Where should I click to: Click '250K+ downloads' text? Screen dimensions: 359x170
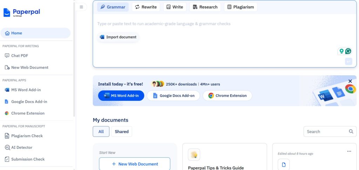click(181, 84)
